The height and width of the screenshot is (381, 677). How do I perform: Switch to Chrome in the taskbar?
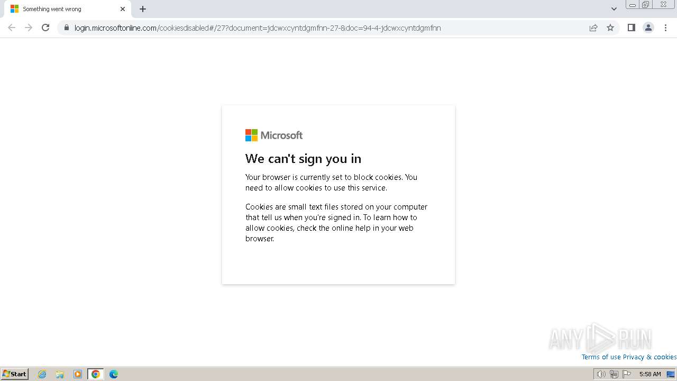coord(95,374)
